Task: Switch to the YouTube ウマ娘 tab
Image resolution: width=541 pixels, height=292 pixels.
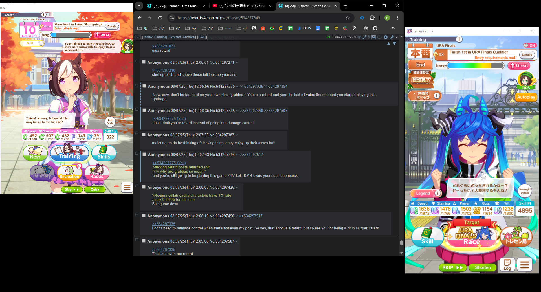Action: (242, 6)
